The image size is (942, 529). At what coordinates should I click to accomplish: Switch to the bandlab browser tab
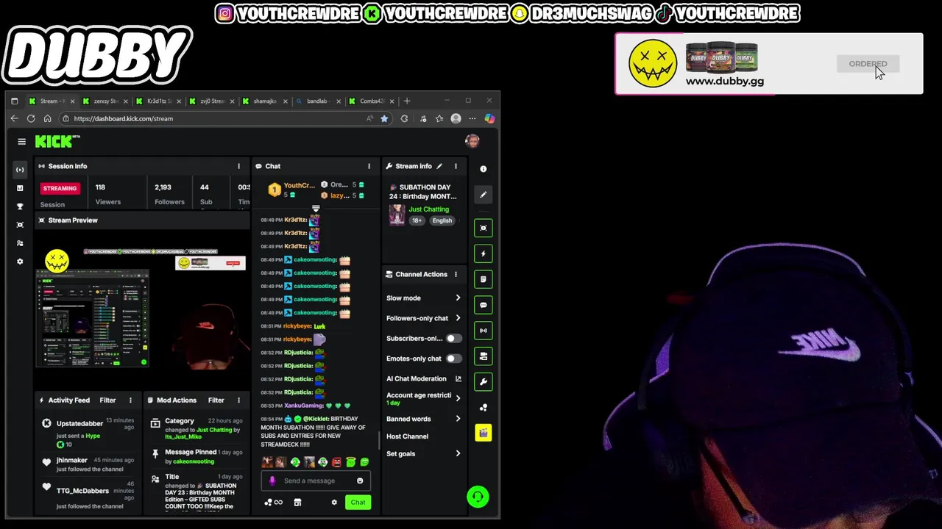[x=318, y=101]
